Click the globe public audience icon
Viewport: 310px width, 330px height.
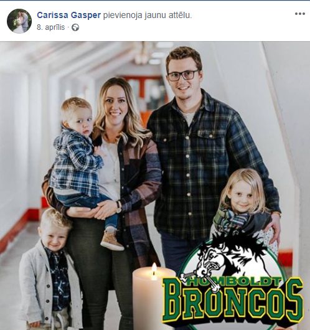click(x=75, y=27)
